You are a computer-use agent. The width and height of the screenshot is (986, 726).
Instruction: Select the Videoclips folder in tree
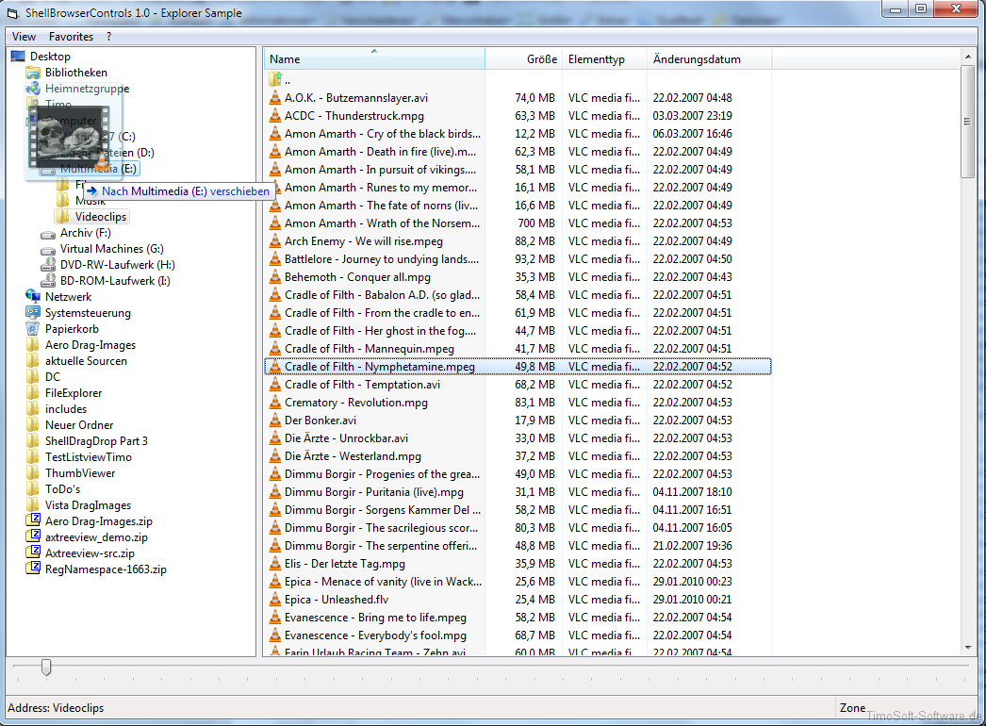[101, 217]
